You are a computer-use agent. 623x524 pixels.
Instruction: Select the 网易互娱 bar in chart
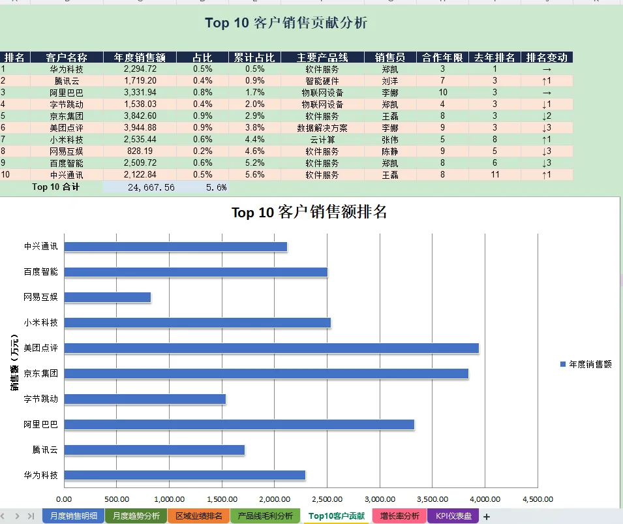point(107,298)
